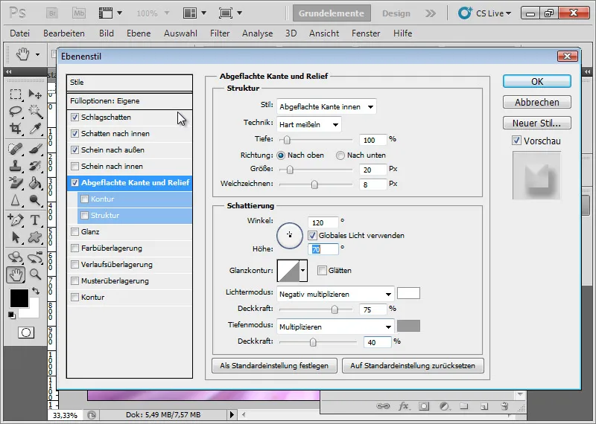Enable Glanz effect checkbox
Image resolution: width=596 pixels, height=424 pixels.
coord(75,232)
